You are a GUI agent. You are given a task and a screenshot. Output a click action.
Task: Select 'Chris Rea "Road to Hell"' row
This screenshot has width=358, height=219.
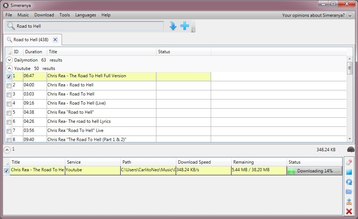pos(71,112)
